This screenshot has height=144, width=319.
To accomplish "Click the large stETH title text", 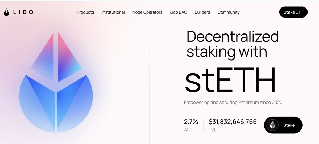I will point(230,80).
